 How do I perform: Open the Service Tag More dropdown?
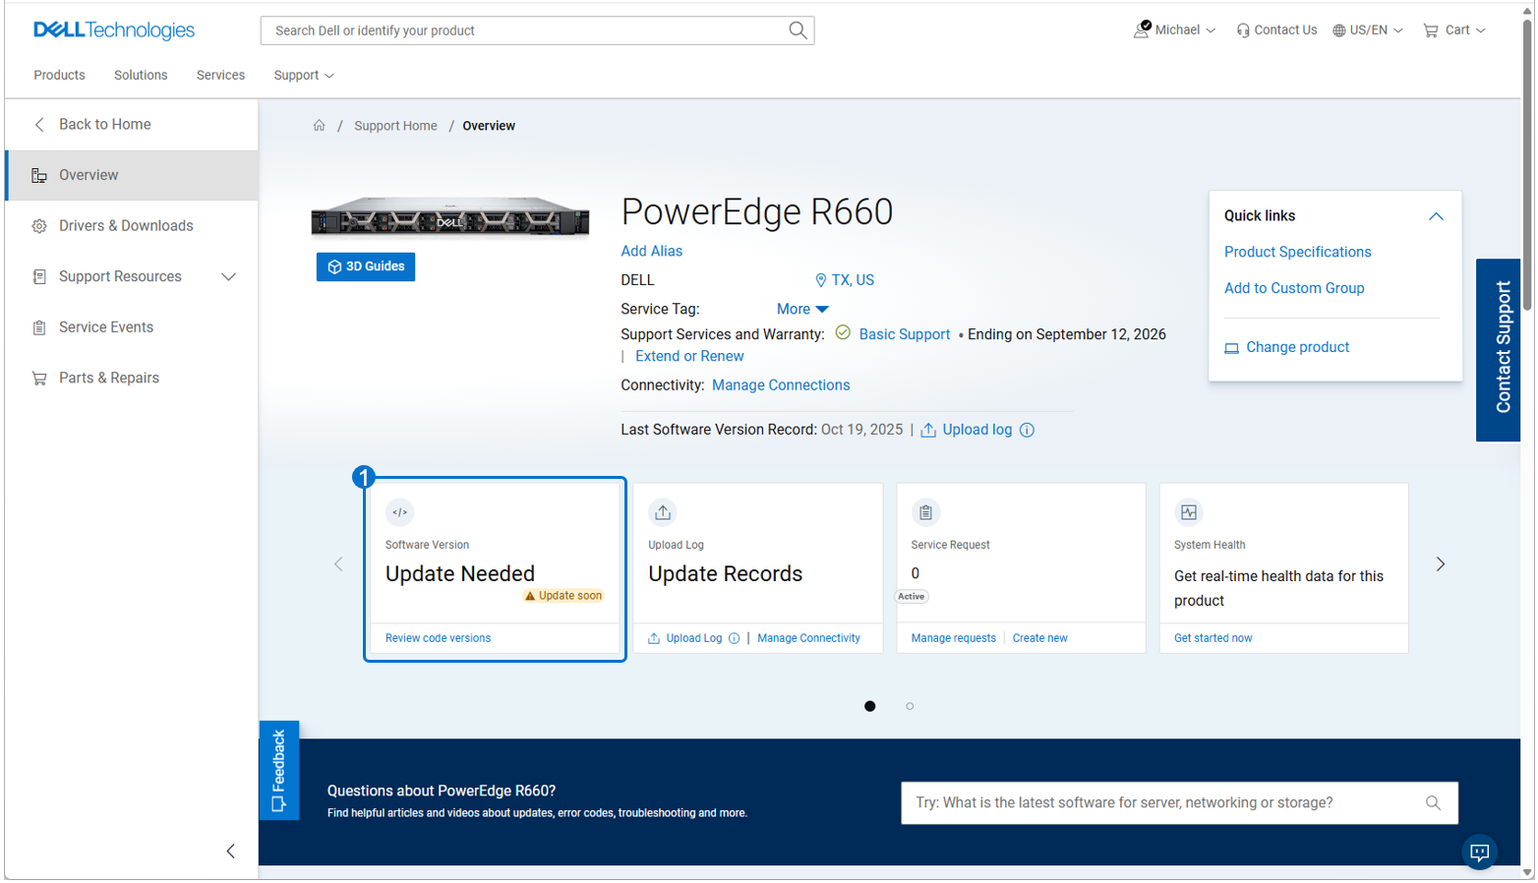pyautogui.click(x=803, y=309)
